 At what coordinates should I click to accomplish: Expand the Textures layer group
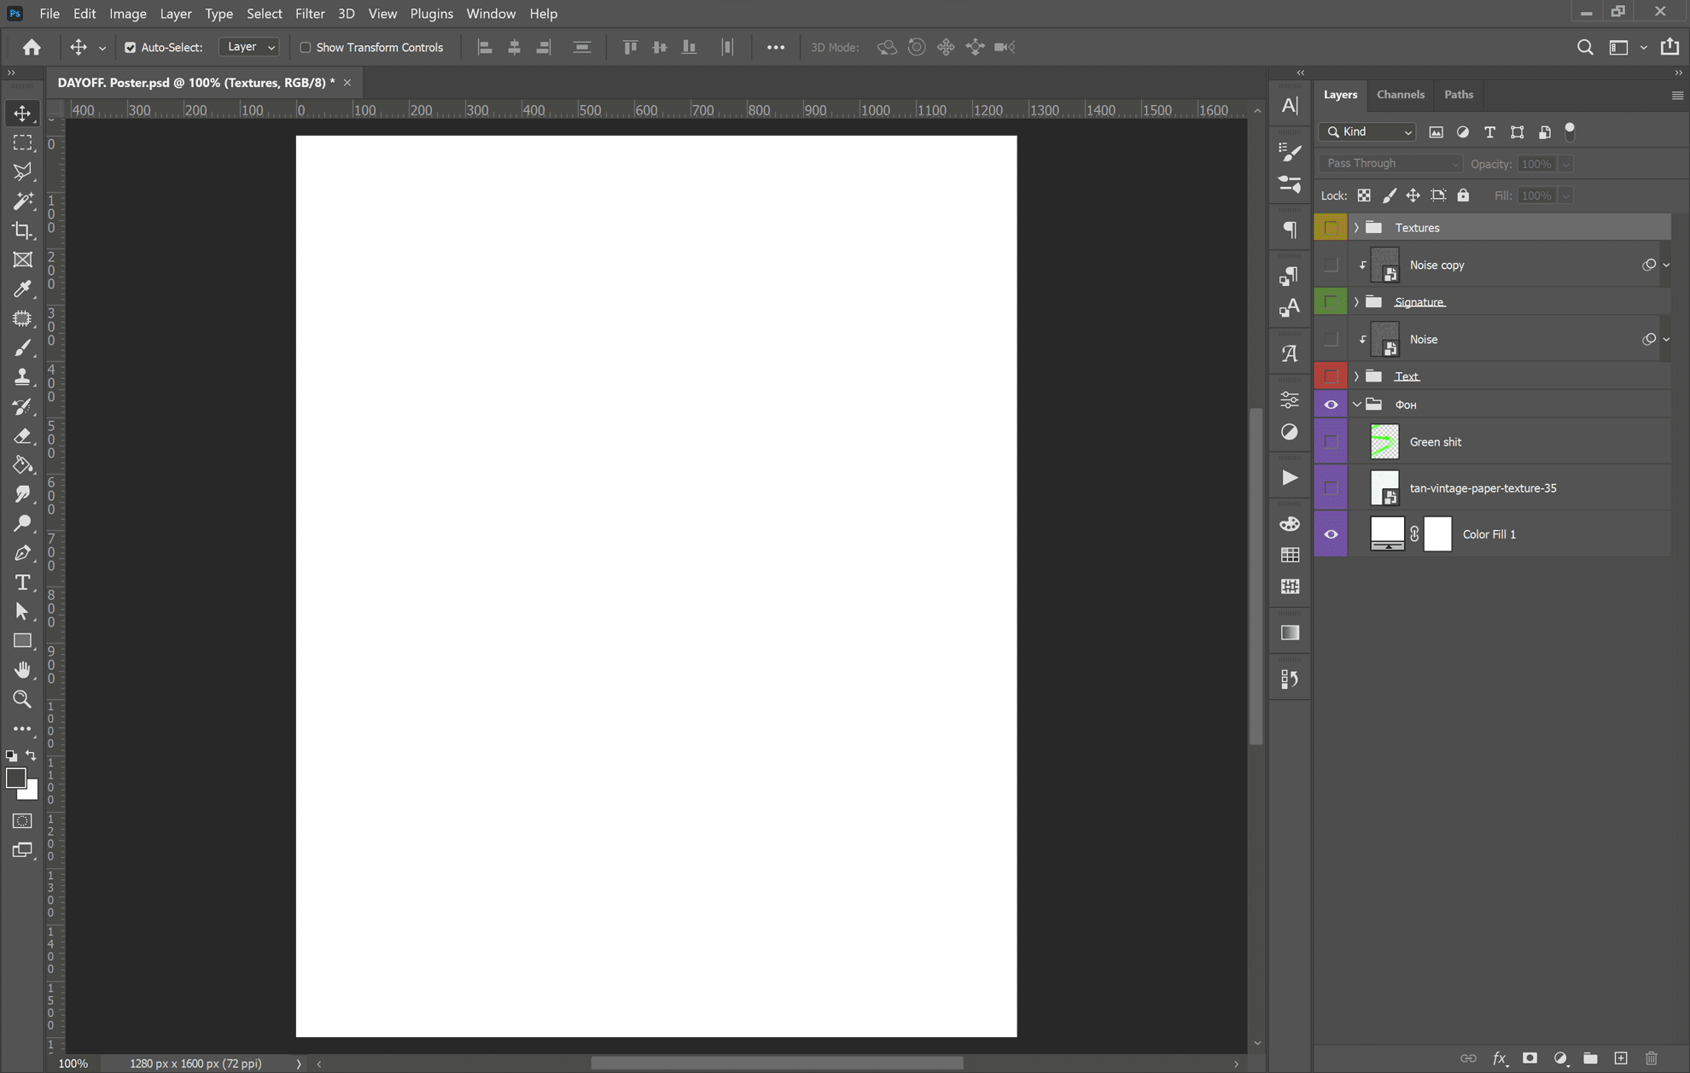point(1356,228)
